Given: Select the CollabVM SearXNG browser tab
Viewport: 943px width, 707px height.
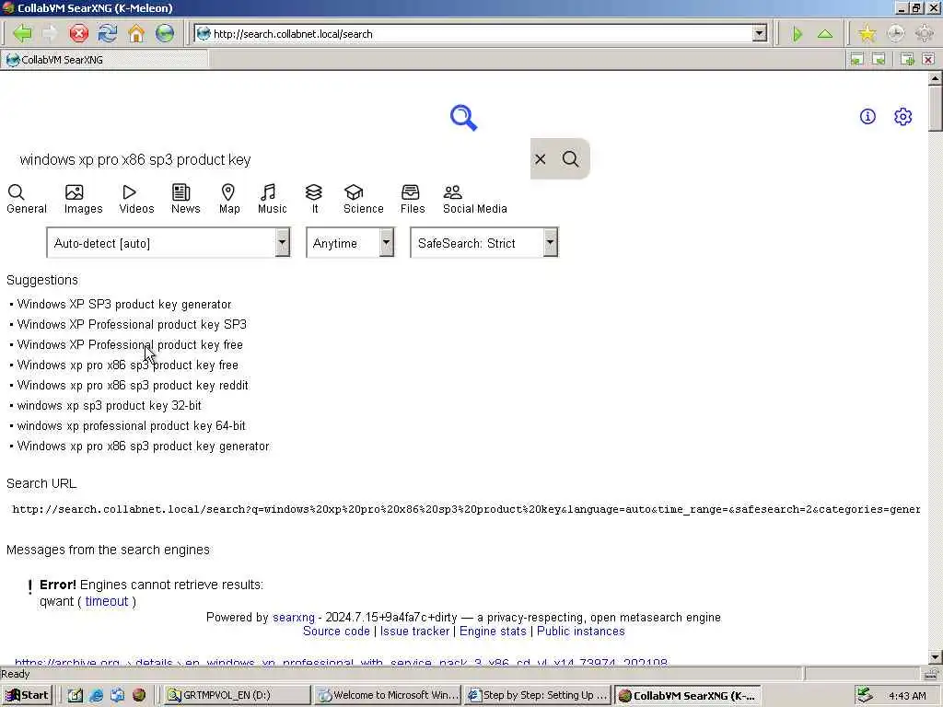Looking at the screenshot, I should (x=105, y=60).
